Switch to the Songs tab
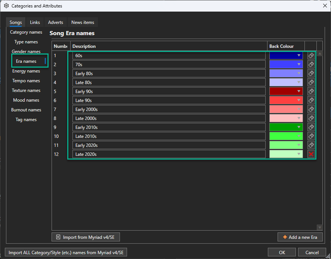331x259 pixels. tap(16, 22)
